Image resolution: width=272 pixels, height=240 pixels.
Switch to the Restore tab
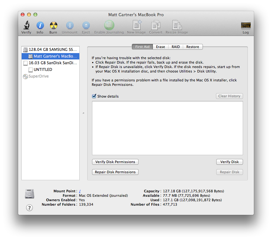point(193,47)
